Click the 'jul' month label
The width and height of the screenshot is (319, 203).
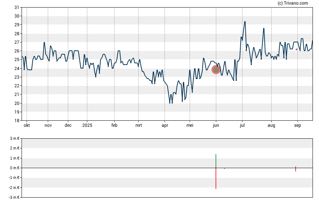coord(242,125)
